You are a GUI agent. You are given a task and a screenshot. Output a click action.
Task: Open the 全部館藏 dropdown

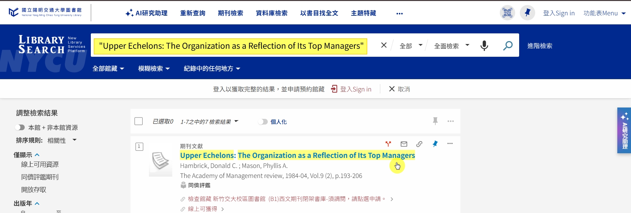[x=108, y=69]
